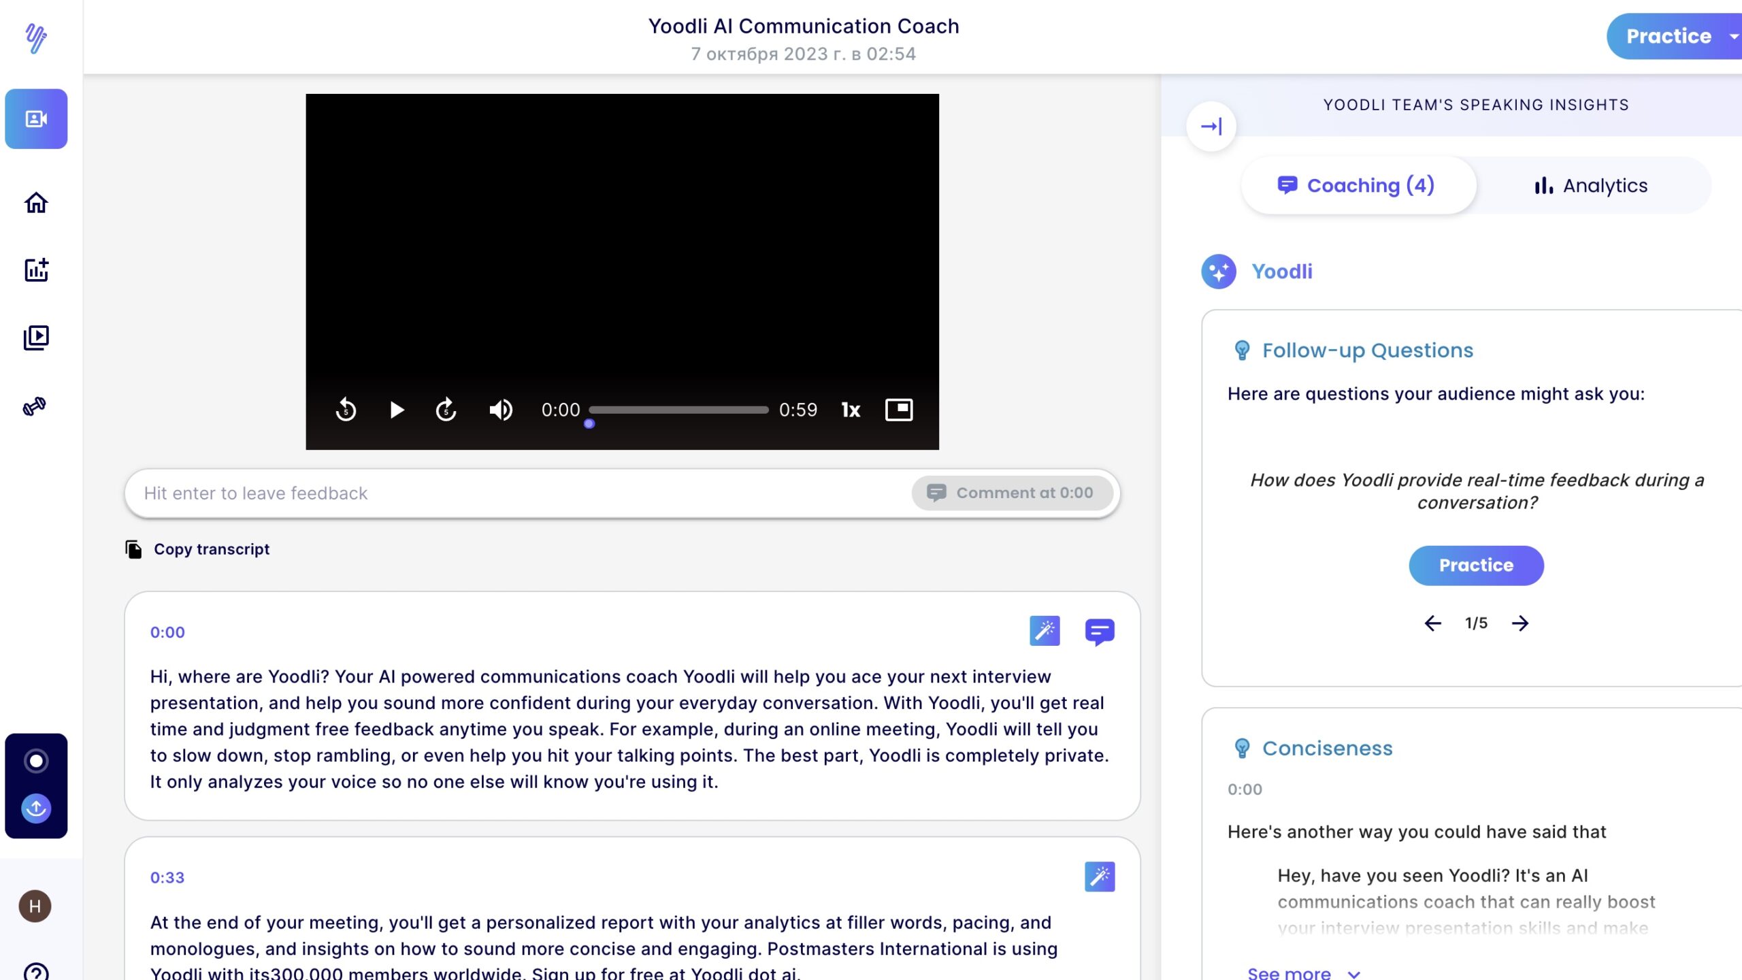The image size is (1742, 980).
Task: Open the Practice dropdown arrow
Action: tap(1734, 36)
